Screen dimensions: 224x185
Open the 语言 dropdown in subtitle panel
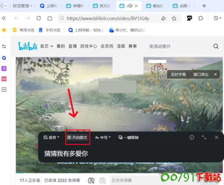click(52, 138)
